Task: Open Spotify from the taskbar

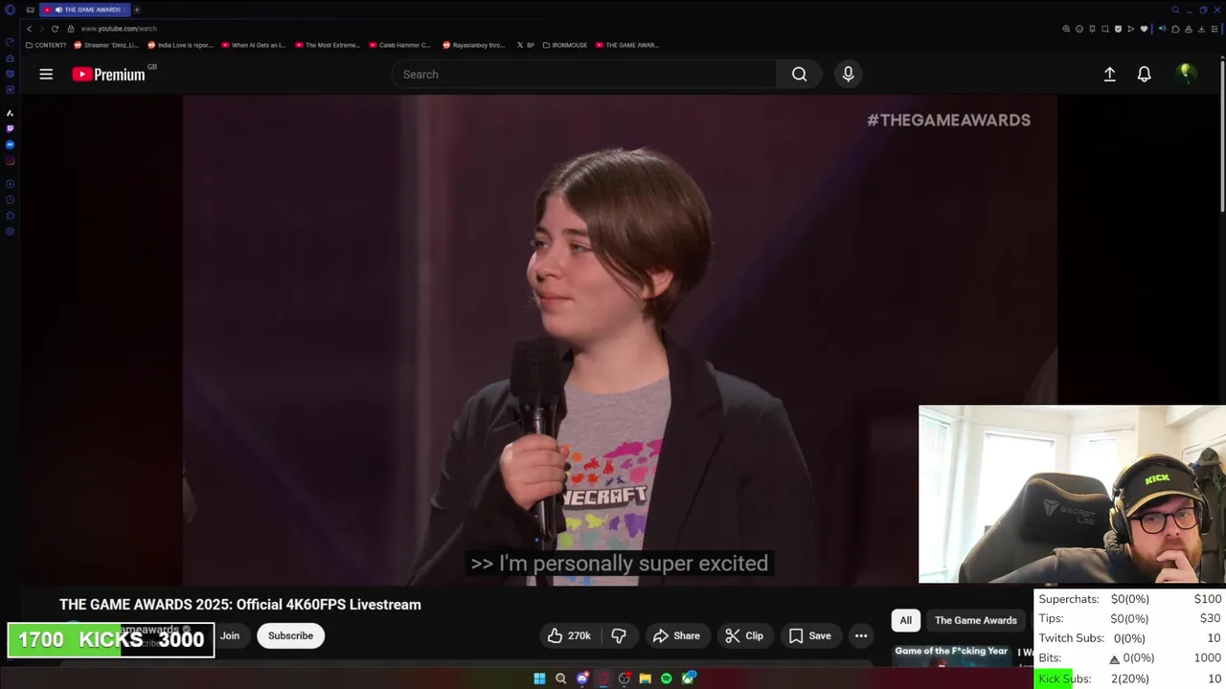Action: click(667, 678)
